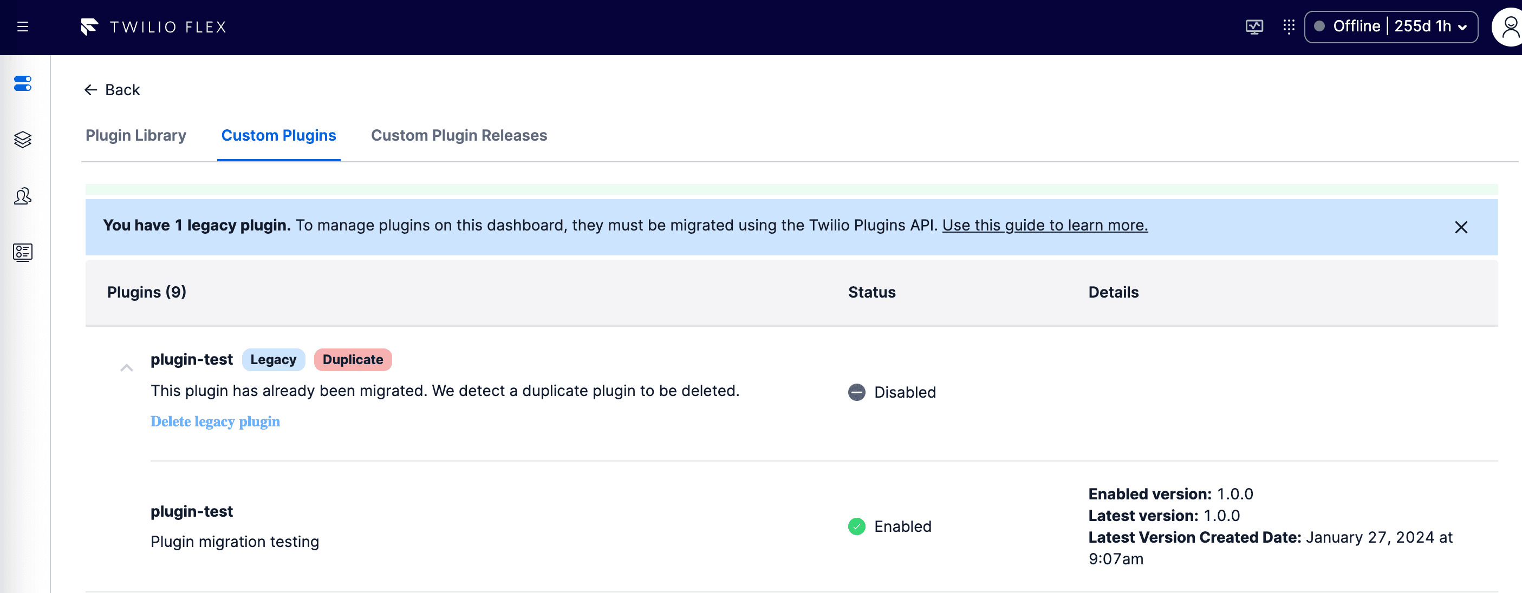Click the monitor activity icon in the top bar
This screenshot has height=593, width=1522.
point(1254,27)
